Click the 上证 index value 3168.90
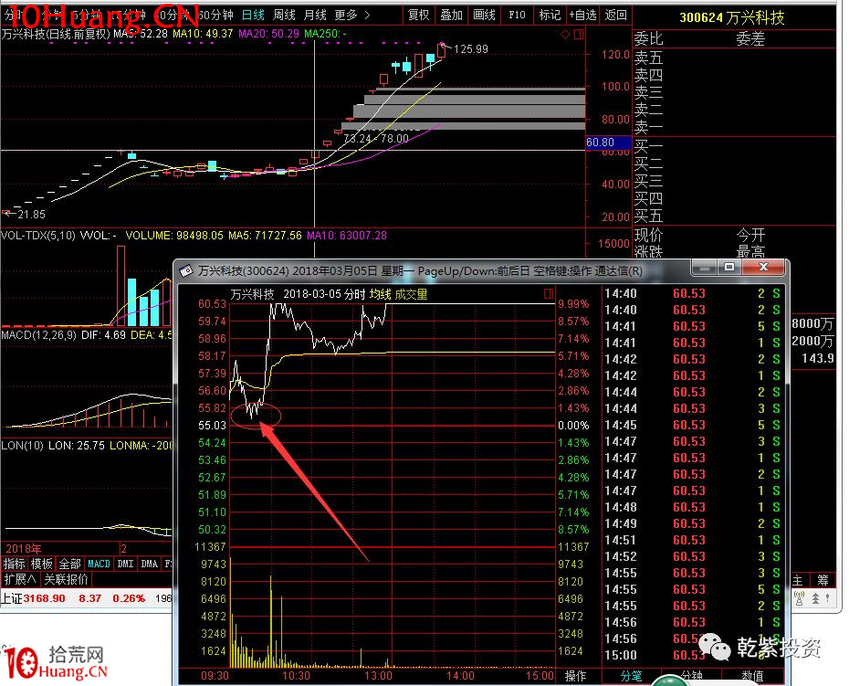The height and width of the screenshot is (686, 849). [x=44, y=598]
